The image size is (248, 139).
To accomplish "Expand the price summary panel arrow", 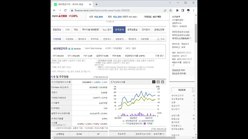I will click(110, 21).
